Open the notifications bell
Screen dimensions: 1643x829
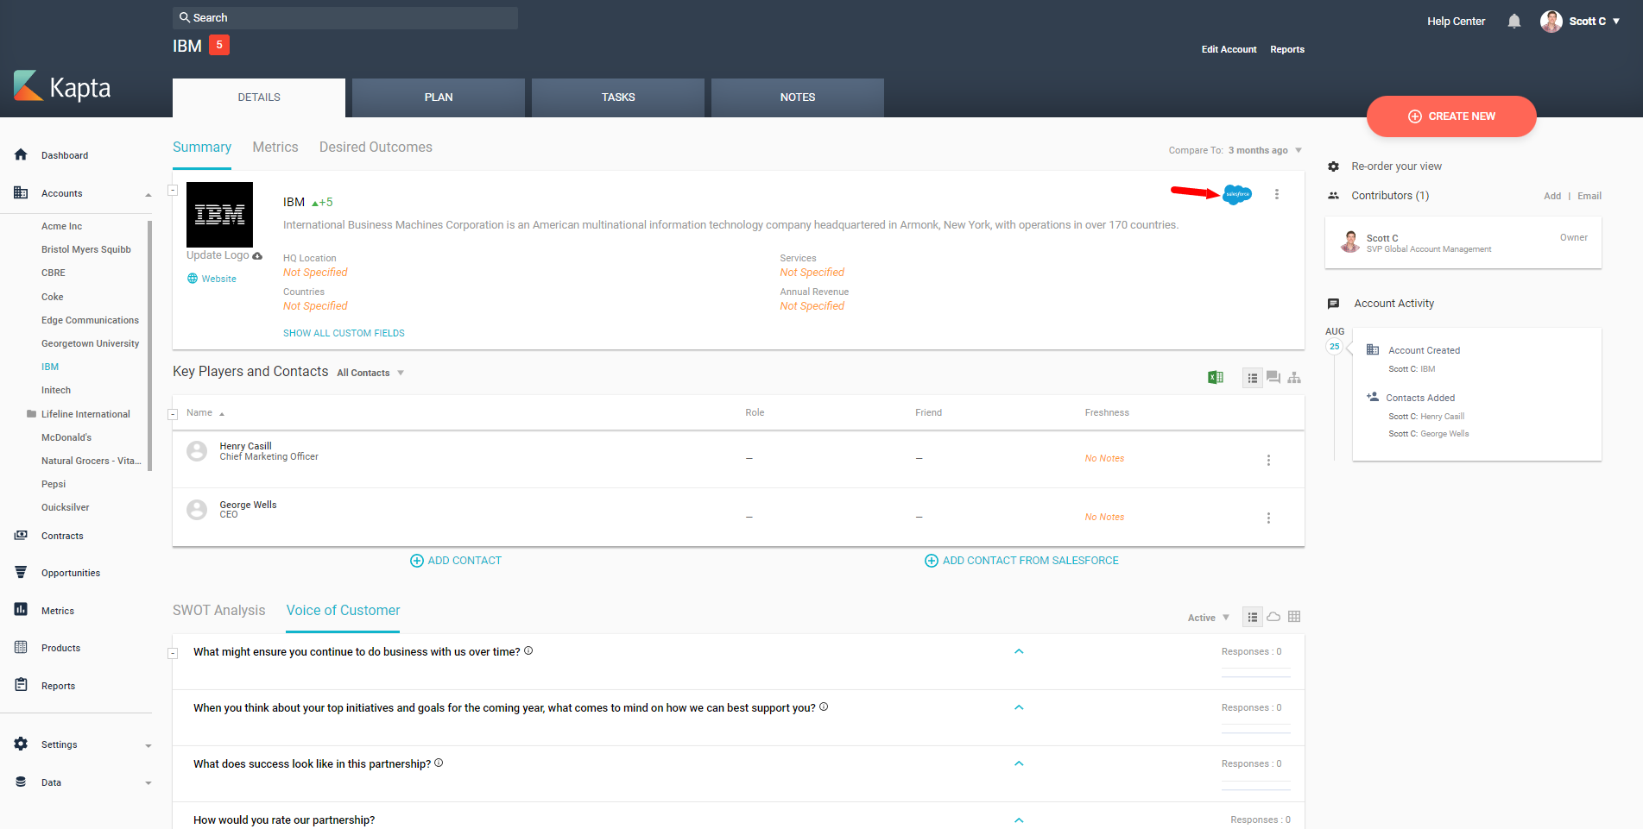pos(1513,22)
